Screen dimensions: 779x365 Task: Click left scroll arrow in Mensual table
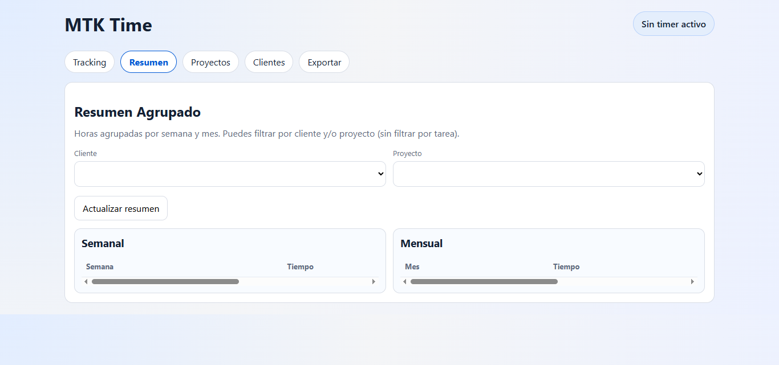[x=404, y=281]
